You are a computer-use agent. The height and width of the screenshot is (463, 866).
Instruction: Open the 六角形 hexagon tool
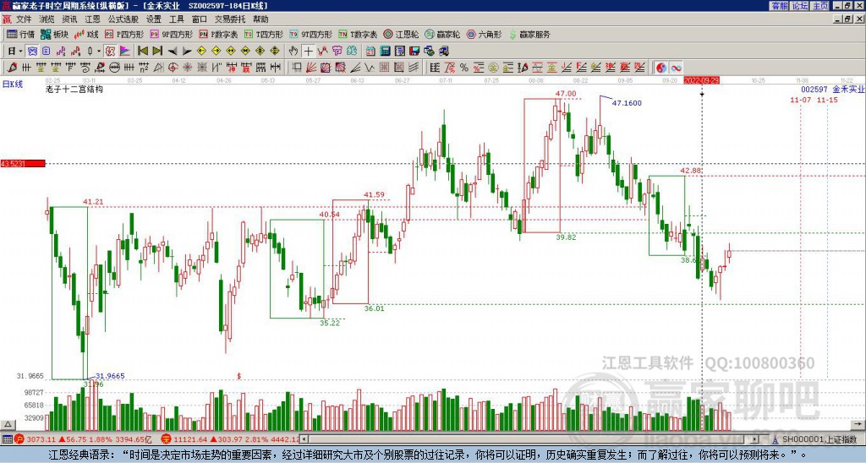tap(485, 34)
